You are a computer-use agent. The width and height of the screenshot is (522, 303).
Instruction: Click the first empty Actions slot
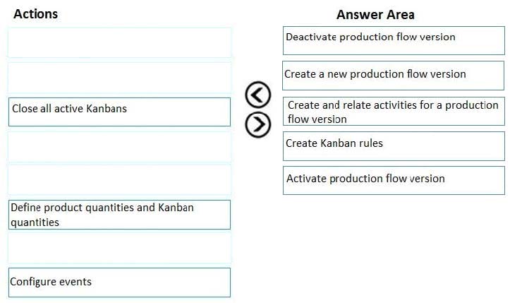(119, 42)
